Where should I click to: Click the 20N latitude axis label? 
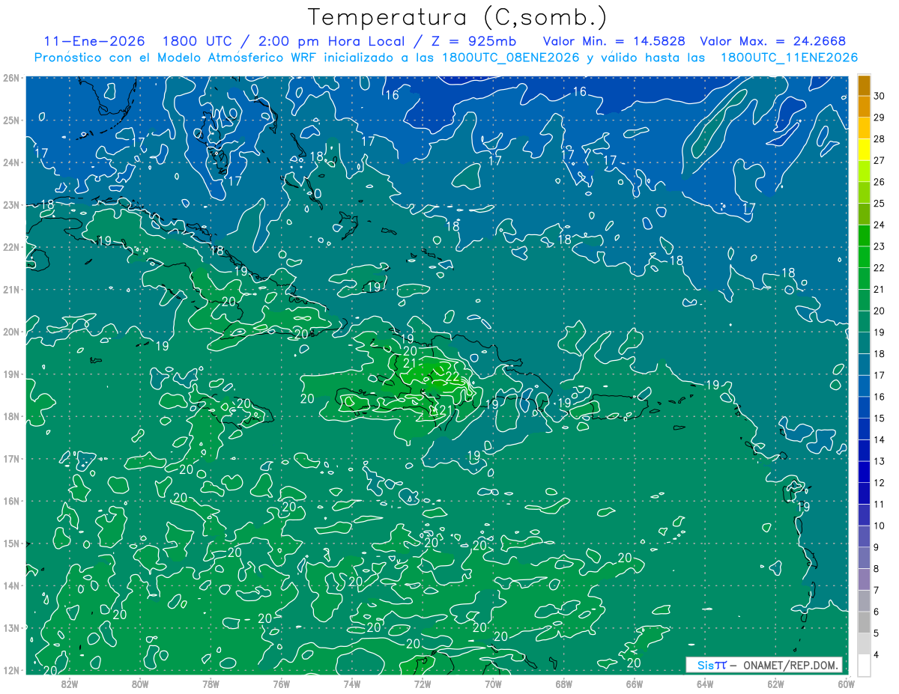coord(10,332)
